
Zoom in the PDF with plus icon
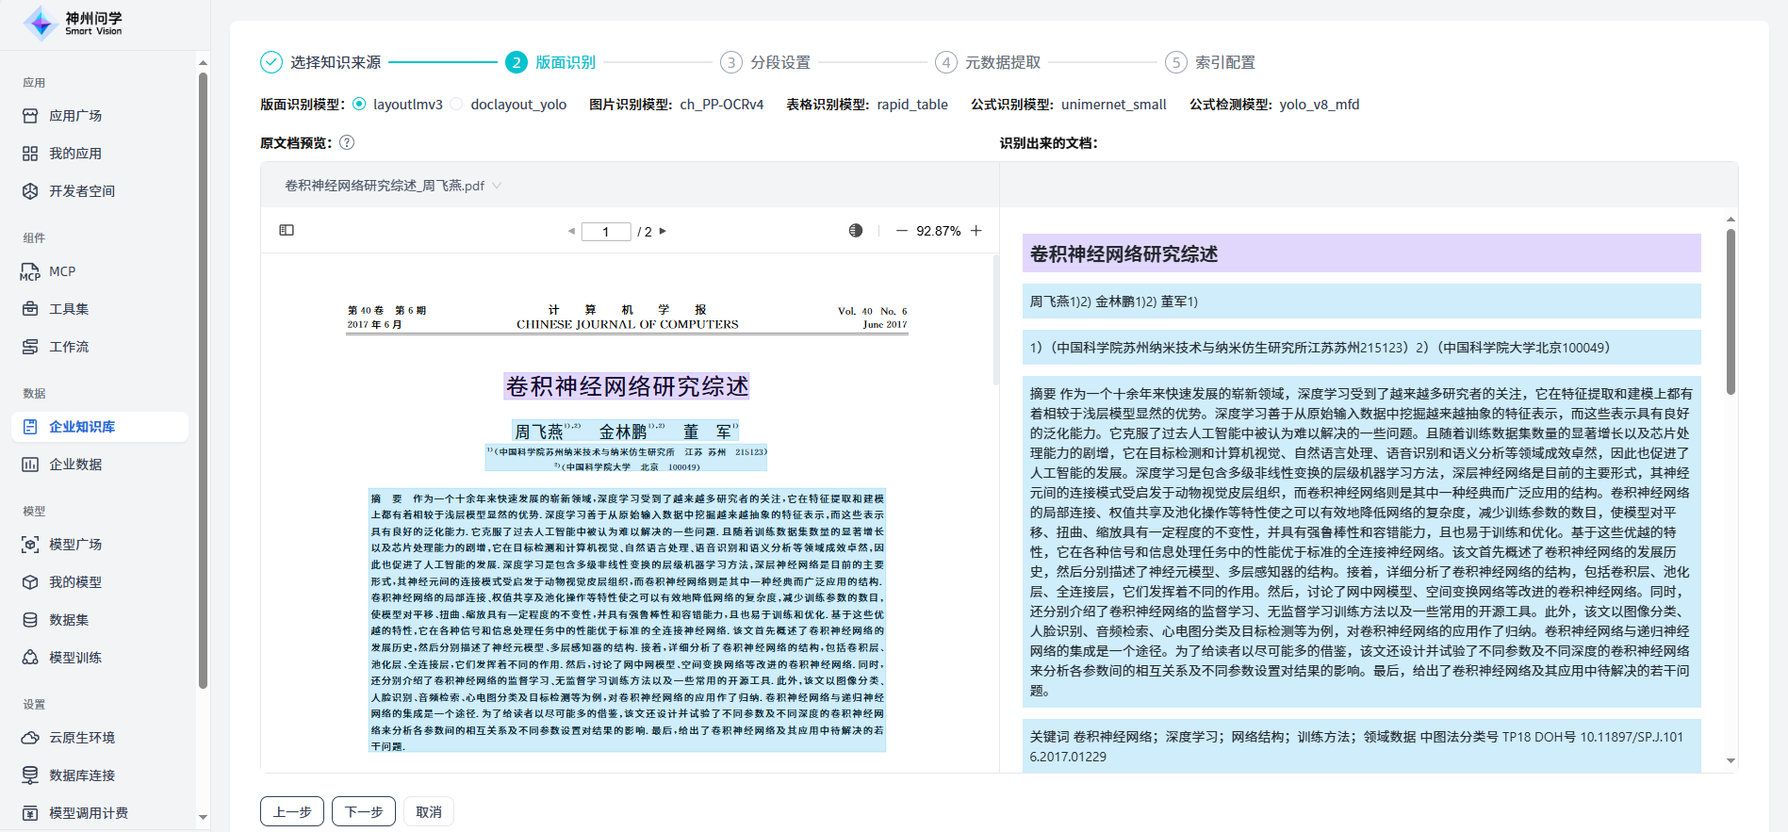(x=976, y=231)
